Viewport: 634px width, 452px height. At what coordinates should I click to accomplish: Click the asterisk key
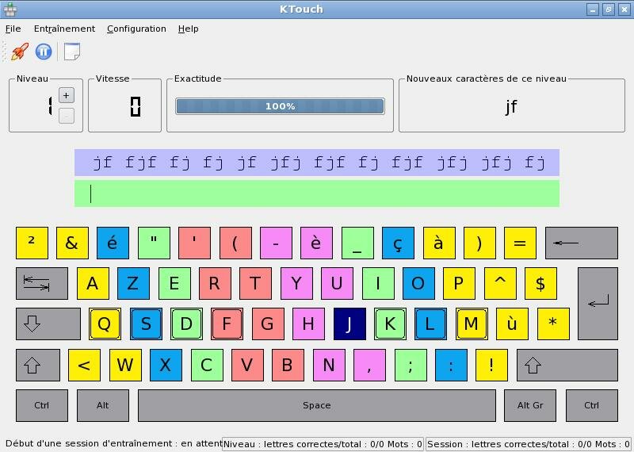[553, 324]
